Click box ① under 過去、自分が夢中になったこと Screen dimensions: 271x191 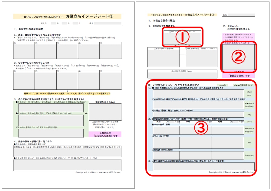[24, 50]
